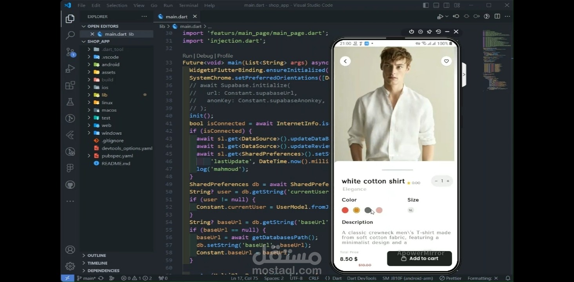Screen dimensions: 574x282
Task: Expand the .dart_tool folder
Action: click(89, 49)
